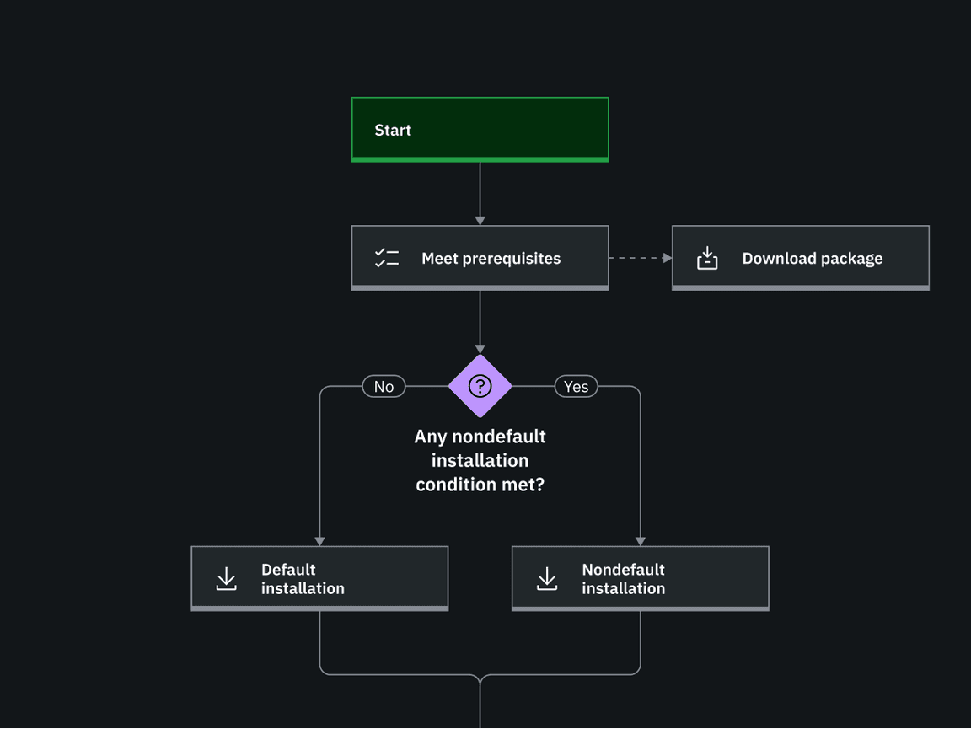Select the green Start node
971x729 pixels.
(480, 129)
